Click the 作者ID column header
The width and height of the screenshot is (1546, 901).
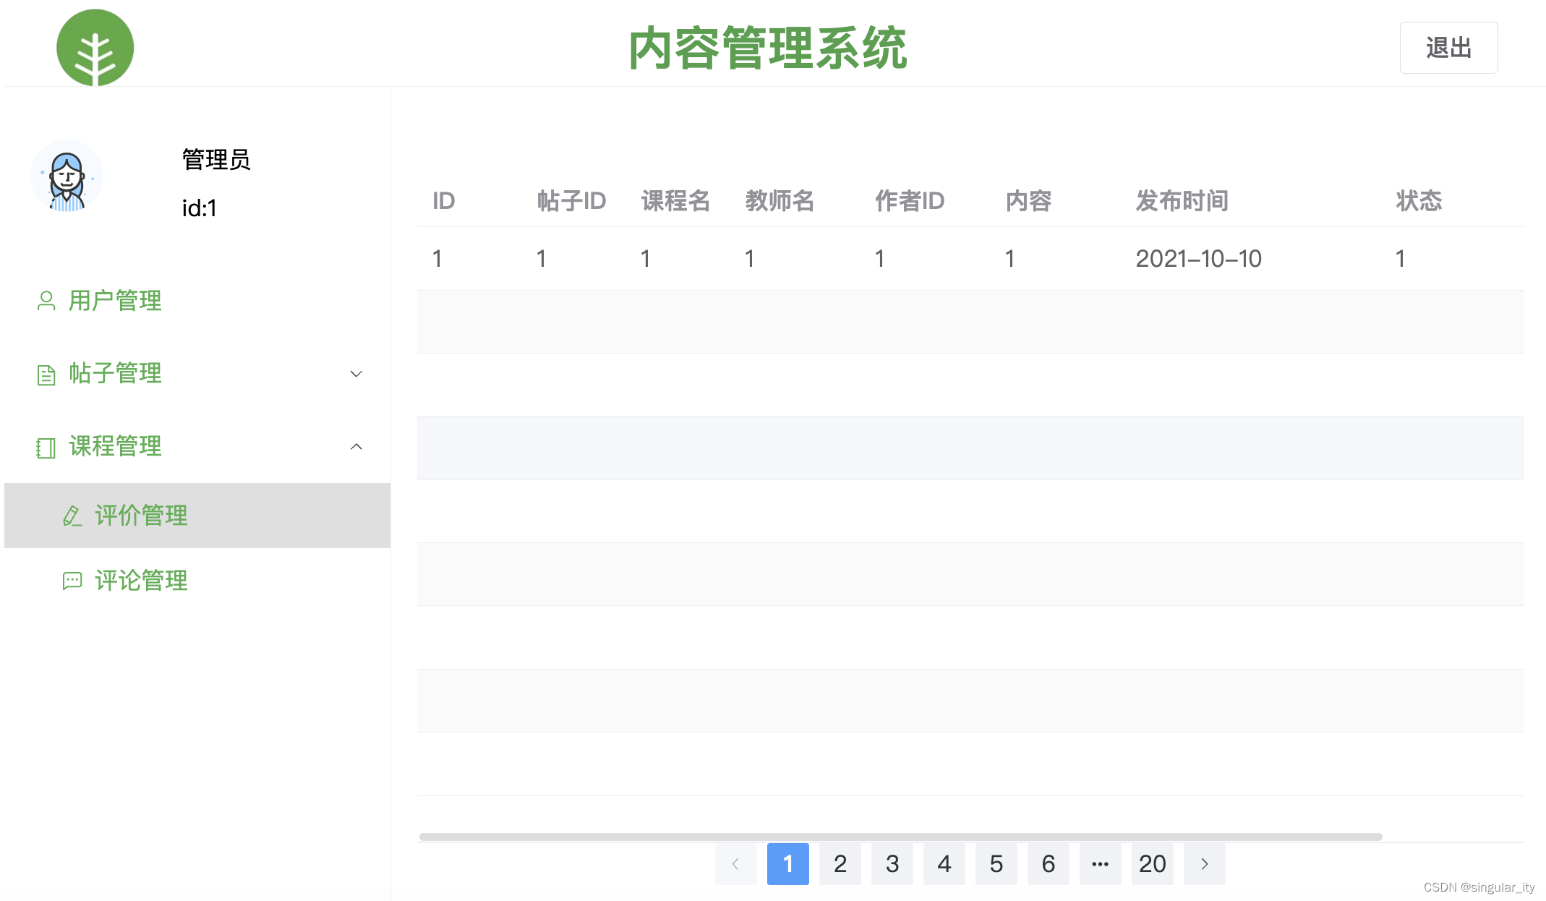[910, 200]
